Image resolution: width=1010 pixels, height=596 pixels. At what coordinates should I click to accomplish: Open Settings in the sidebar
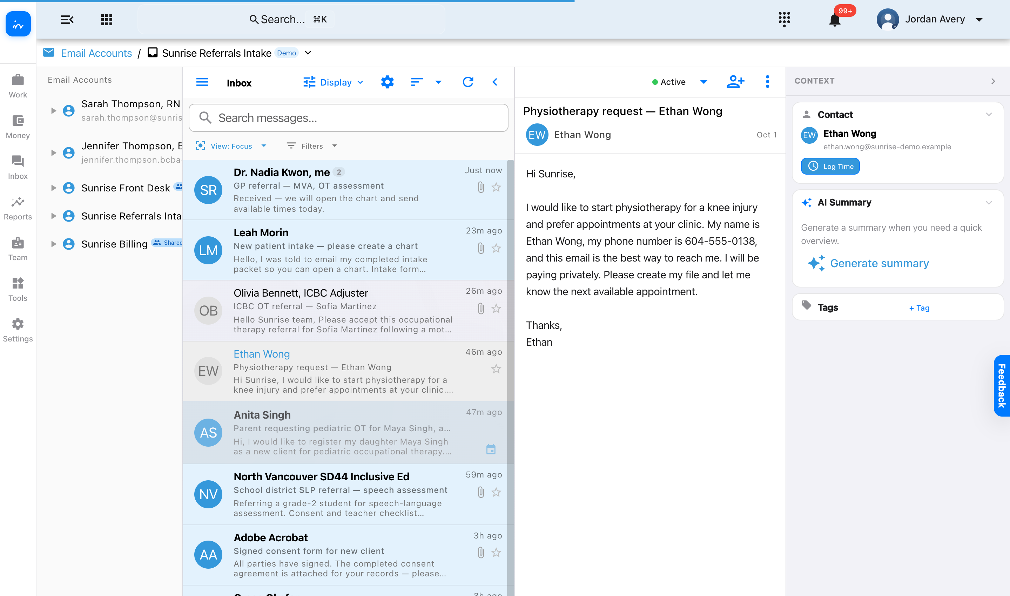[18, 330]
